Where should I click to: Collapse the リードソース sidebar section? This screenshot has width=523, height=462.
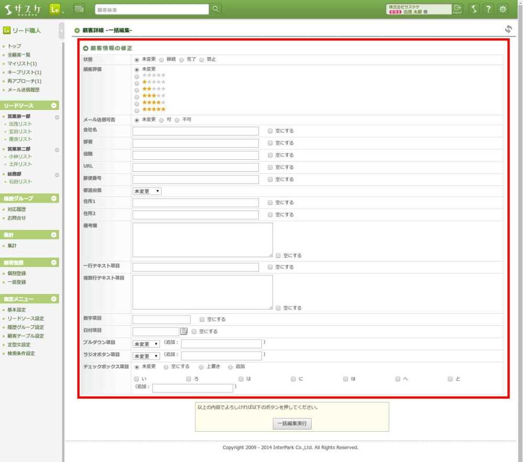coord(54,106)
